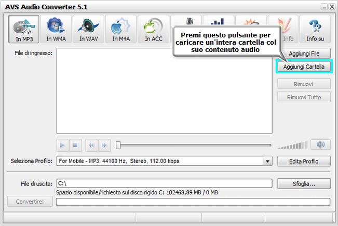
Task: Click the stop playback button
Action: pyautogui.click(x=75, y=145)
